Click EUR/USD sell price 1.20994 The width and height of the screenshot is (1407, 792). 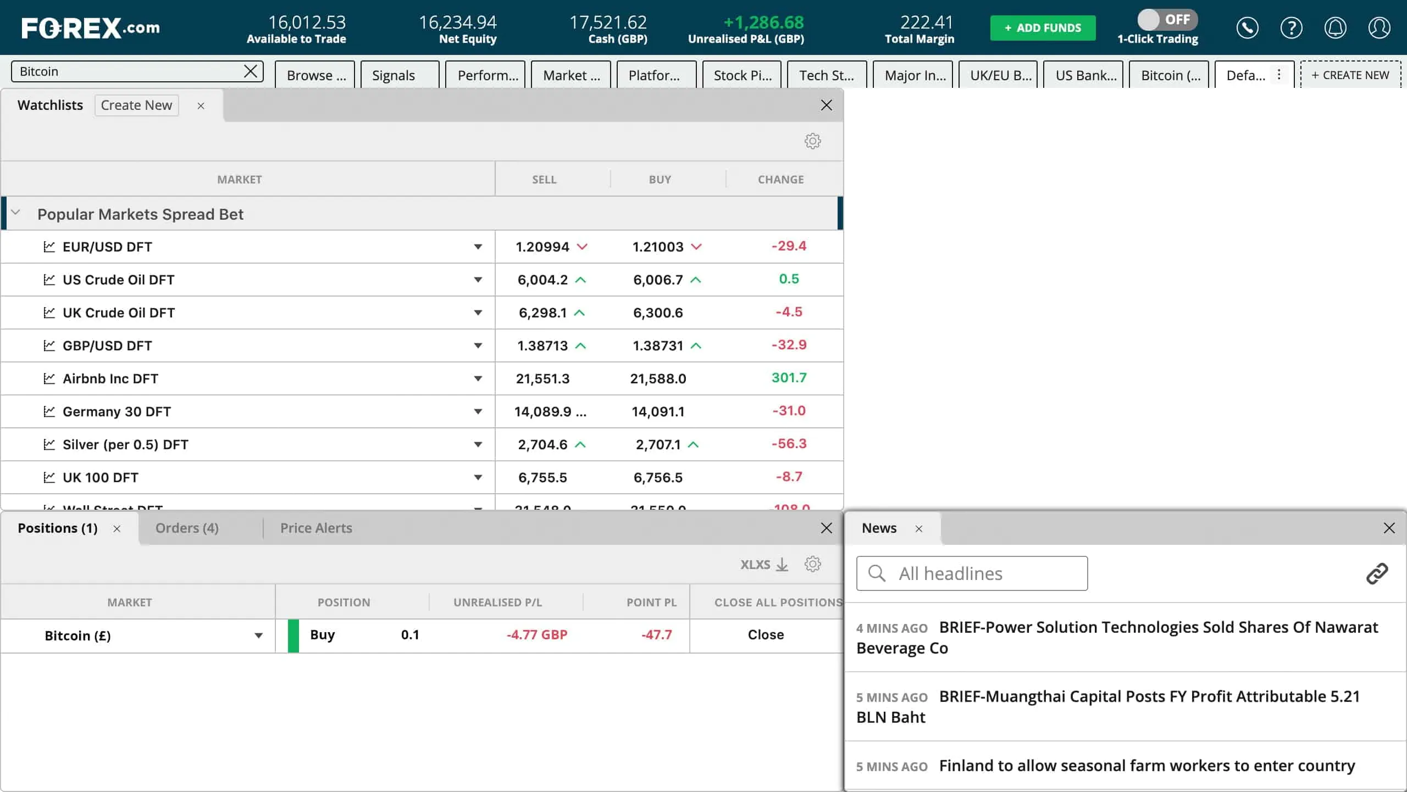(542, 247)
